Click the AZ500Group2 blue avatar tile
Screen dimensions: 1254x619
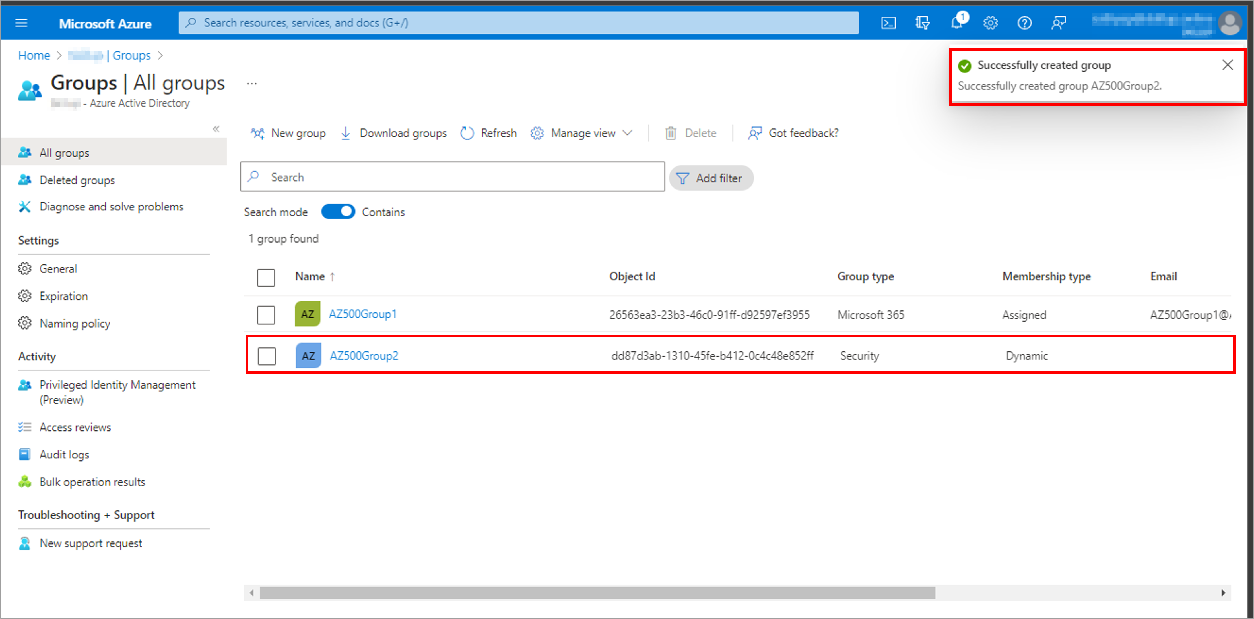point(308,355)
